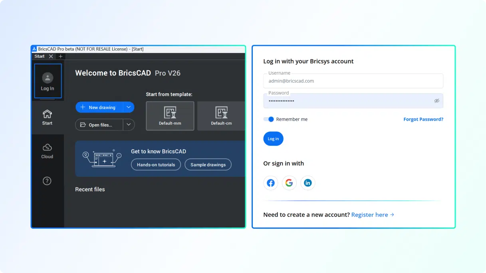This screenshot has width=486, height=273.
Task: Sign in with the LinkedIn icon
Action: (x=307, y=182)
